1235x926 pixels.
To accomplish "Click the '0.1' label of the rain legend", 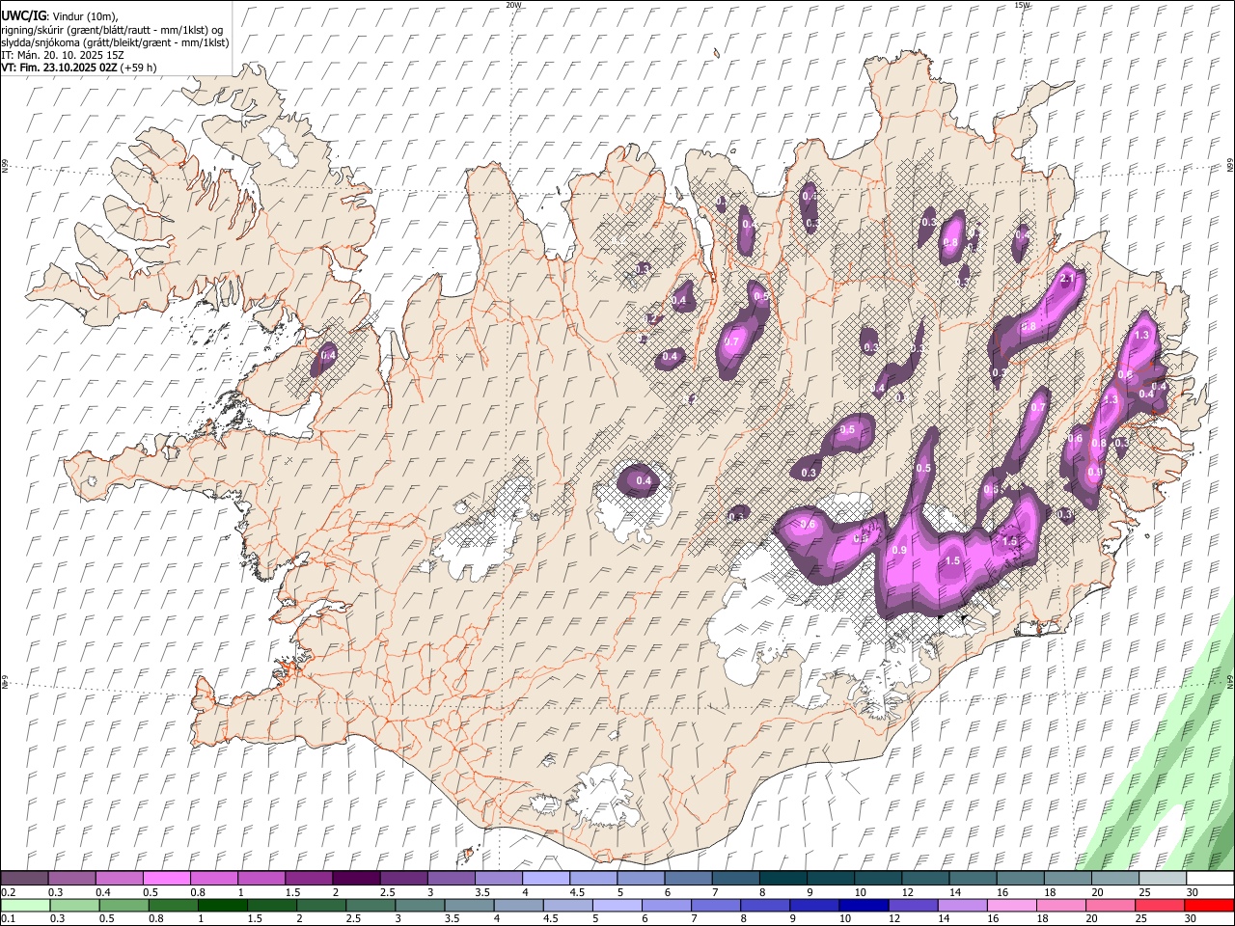I will [x=8, y=919].
